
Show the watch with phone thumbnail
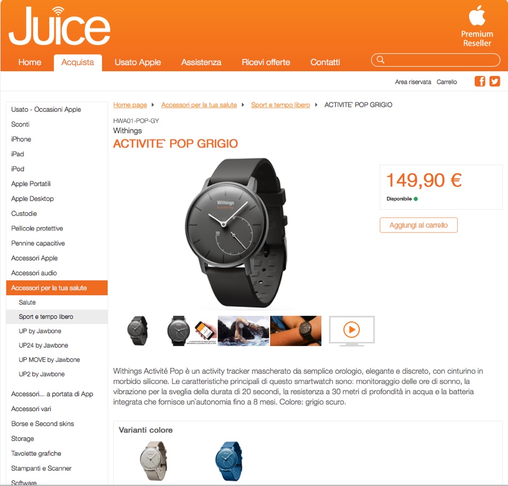(191, 331)
